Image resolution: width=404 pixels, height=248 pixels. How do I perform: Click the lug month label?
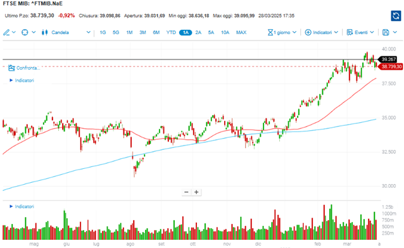tap(96, 244)
